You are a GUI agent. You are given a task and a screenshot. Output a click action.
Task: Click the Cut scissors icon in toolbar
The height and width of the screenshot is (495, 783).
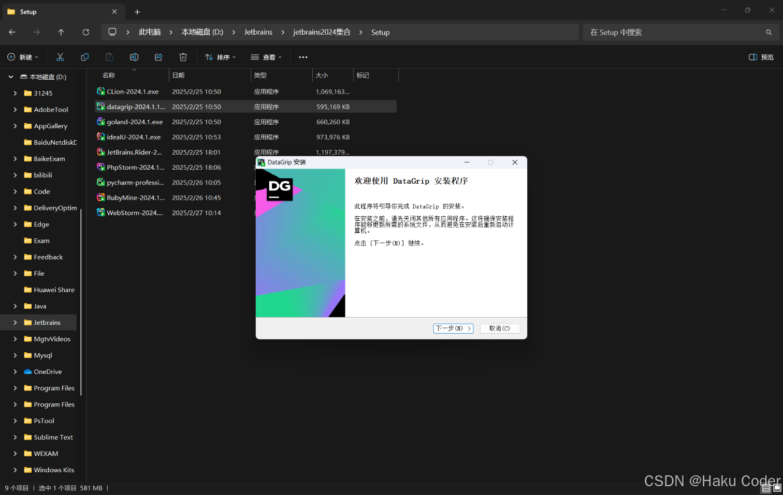point(60,57)
